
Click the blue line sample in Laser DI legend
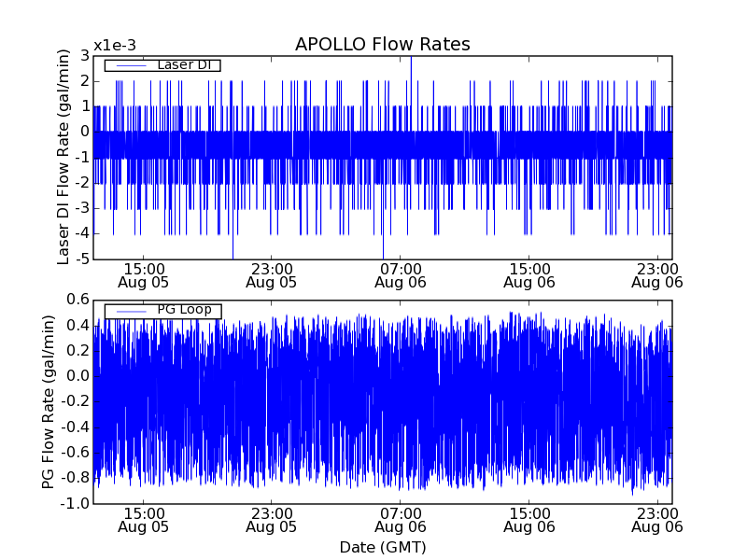pos(131,65)
